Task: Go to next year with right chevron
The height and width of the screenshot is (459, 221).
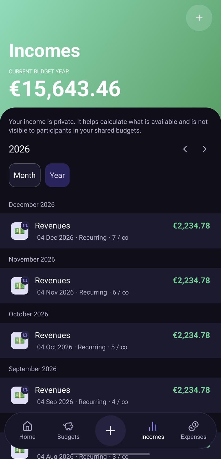Action: [x=204, y=149]
